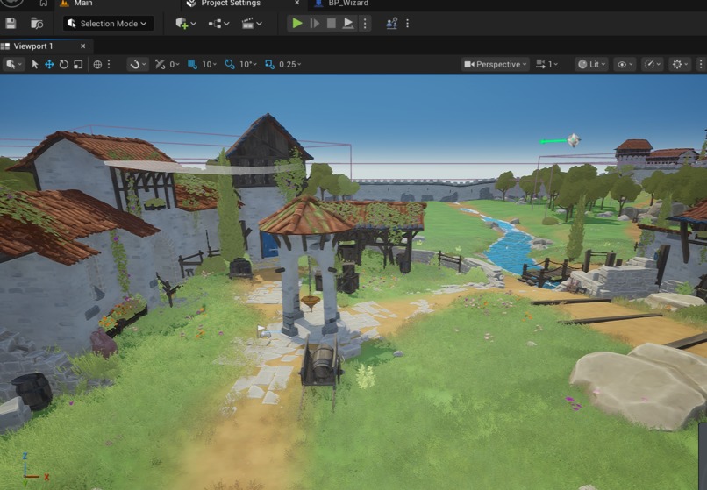Activate the Translate (move) tool
The height and width of the screenshot is (490, 707).
point(49,65)
